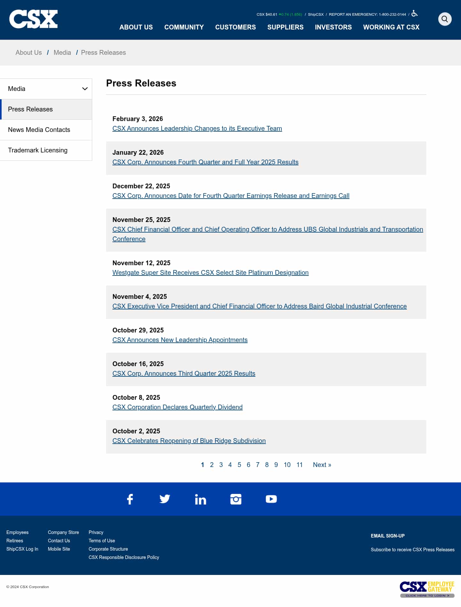
Task: Open Third Quarter 2025 Results press release
Action: 184,373
